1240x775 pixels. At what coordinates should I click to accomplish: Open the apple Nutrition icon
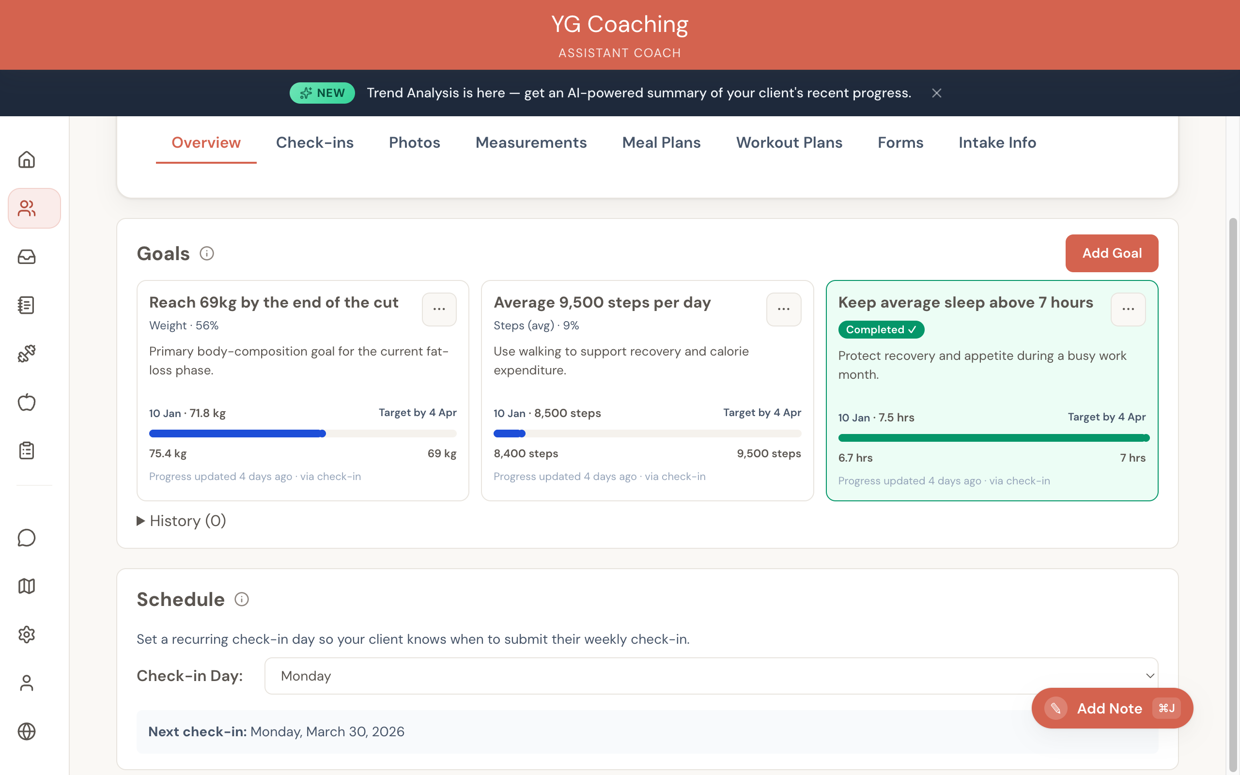[26, 402]
